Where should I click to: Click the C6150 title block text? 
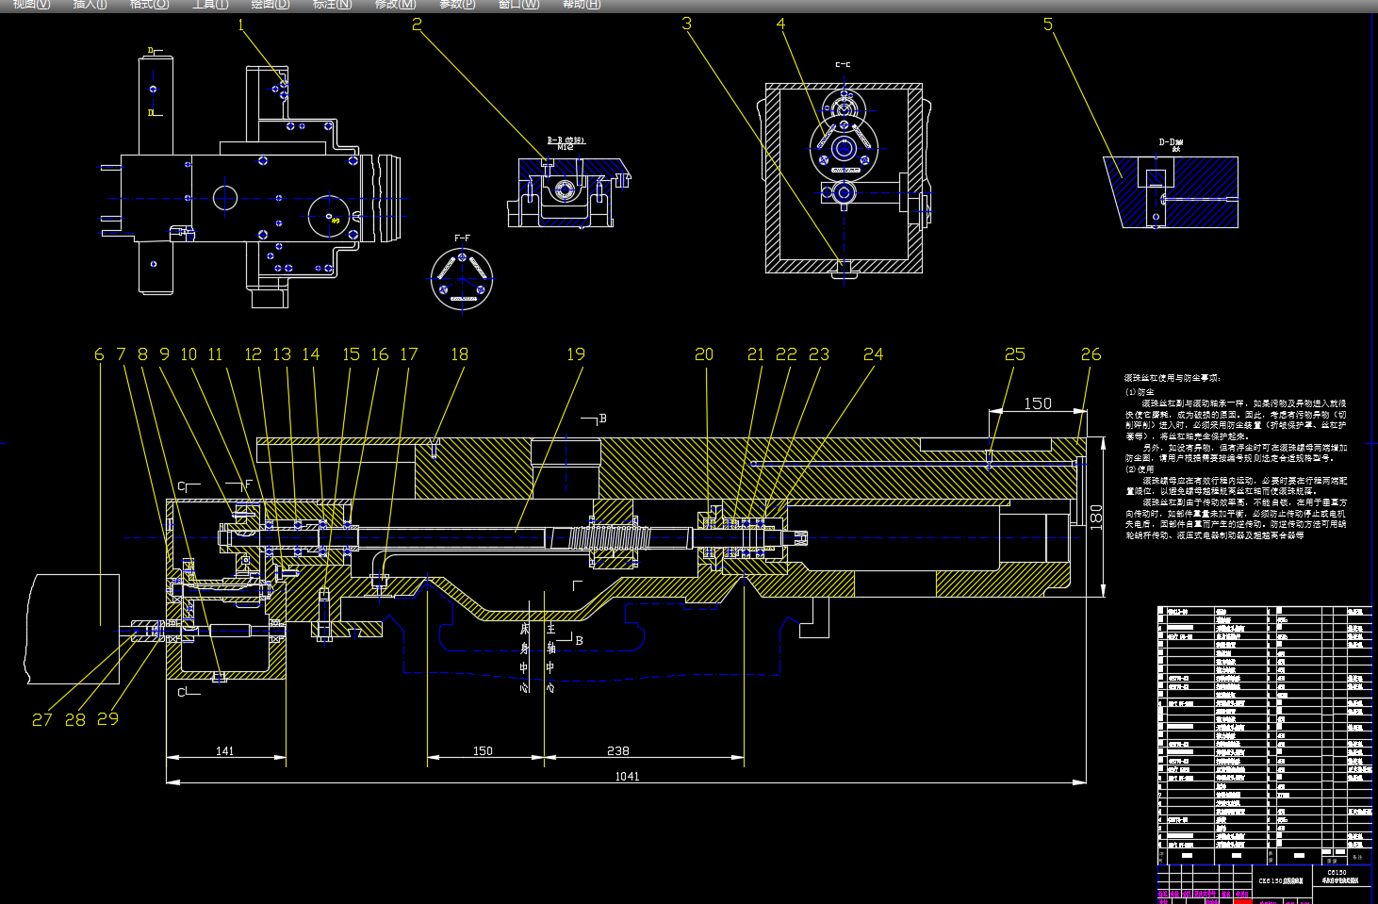pos(1337,873)
